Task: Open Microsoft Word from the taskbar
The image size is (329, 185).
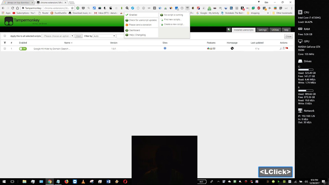Action: click(108, 182)
